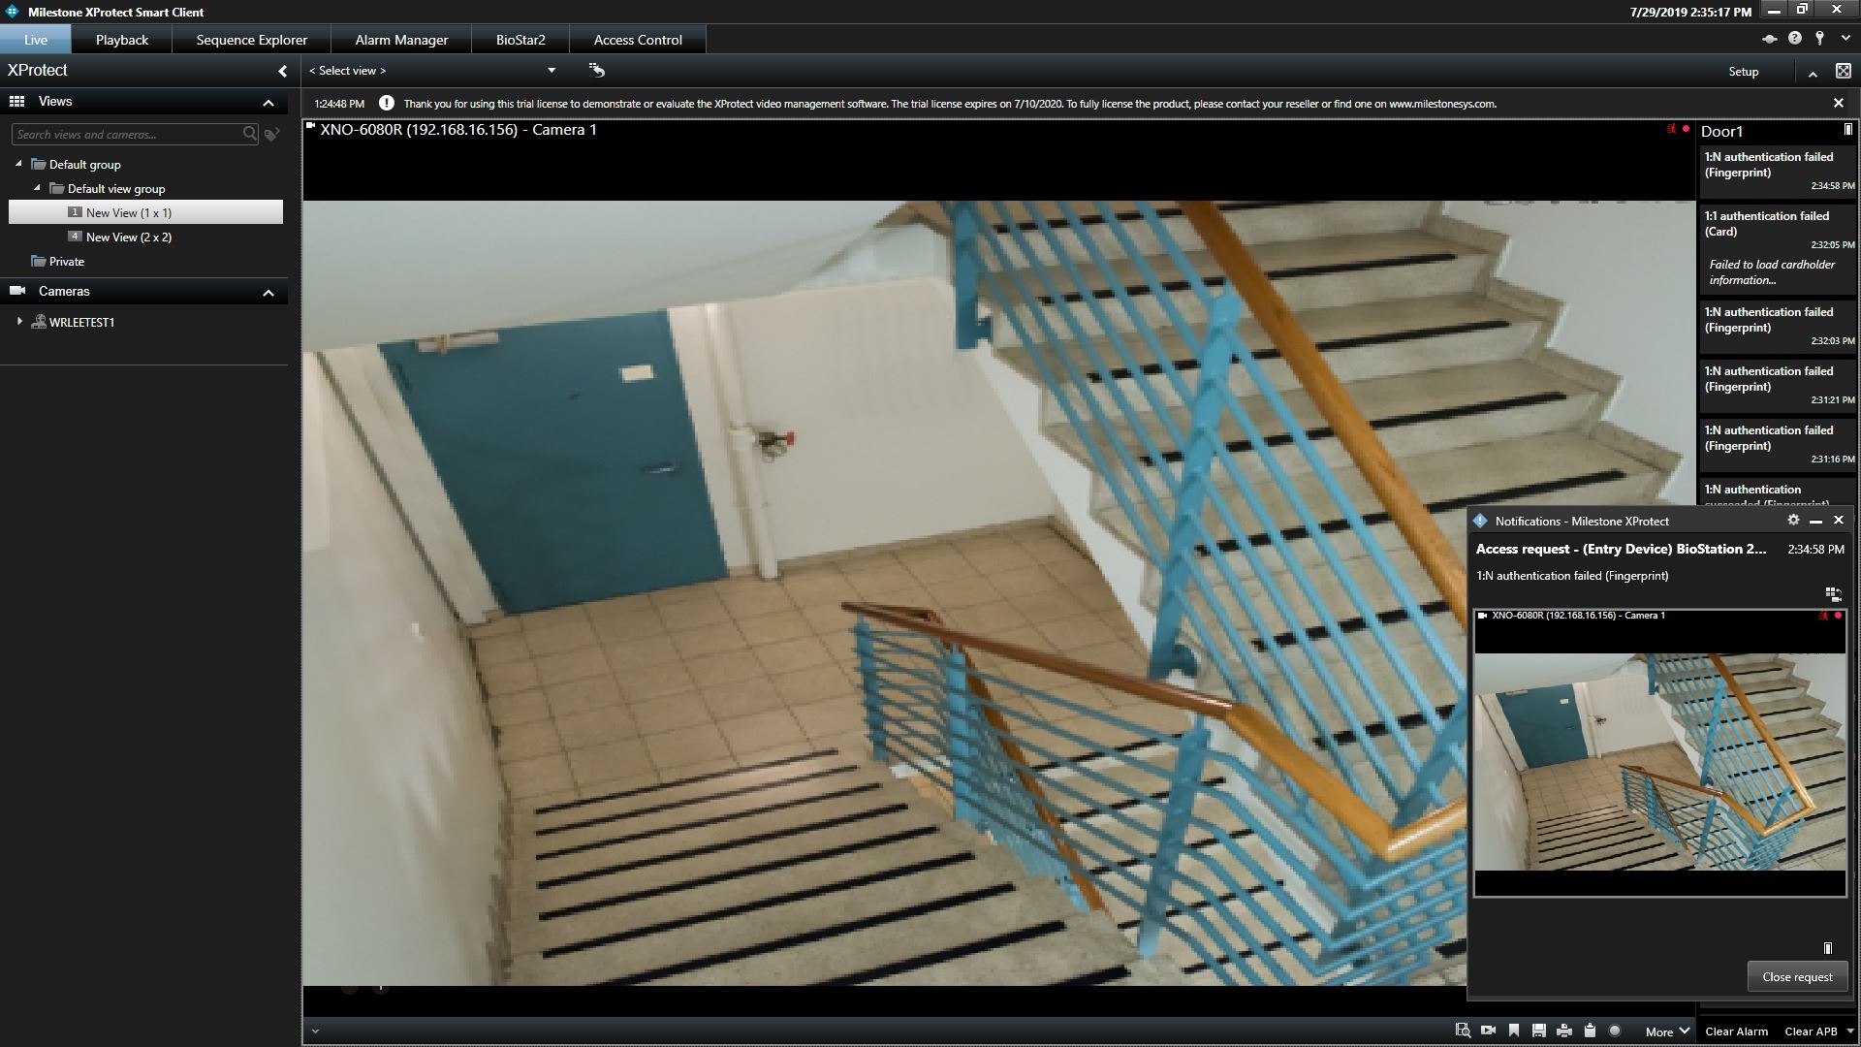Click the notification camera preview thumbnail
The height and width of the screenshot is (1047, 1861).
coord(1659,753)
